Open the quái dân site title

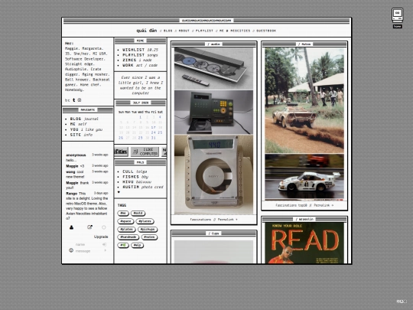tap(147, 31)
